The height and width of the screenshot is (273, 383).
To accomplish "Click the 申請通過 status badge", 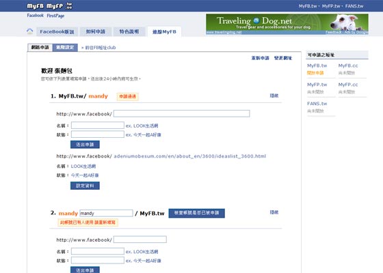I will coord(127,96).
